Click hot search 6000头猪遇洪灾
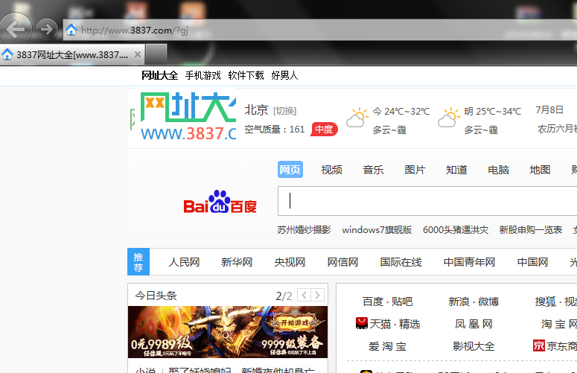577x373 pixels. tap(456, 230)
